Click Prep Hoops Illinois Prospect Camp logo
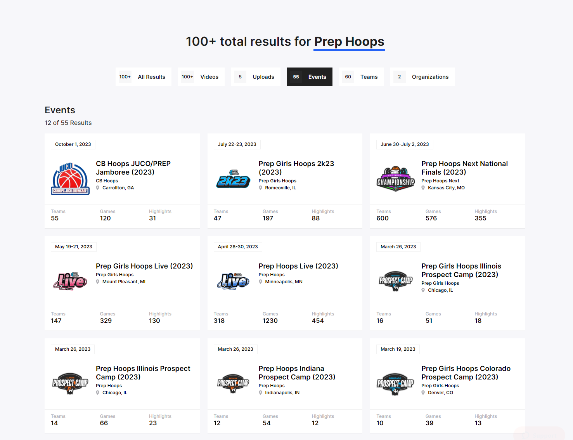The width and height of the screenshot is (573, 440). tap(70, 384)
